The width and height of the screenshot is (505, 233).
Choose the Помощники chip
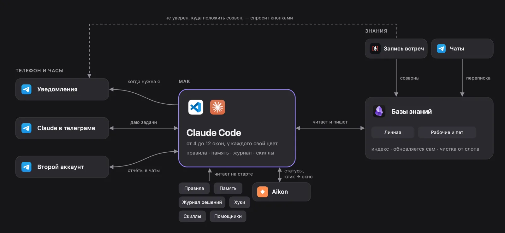click(x=228, y=216)
